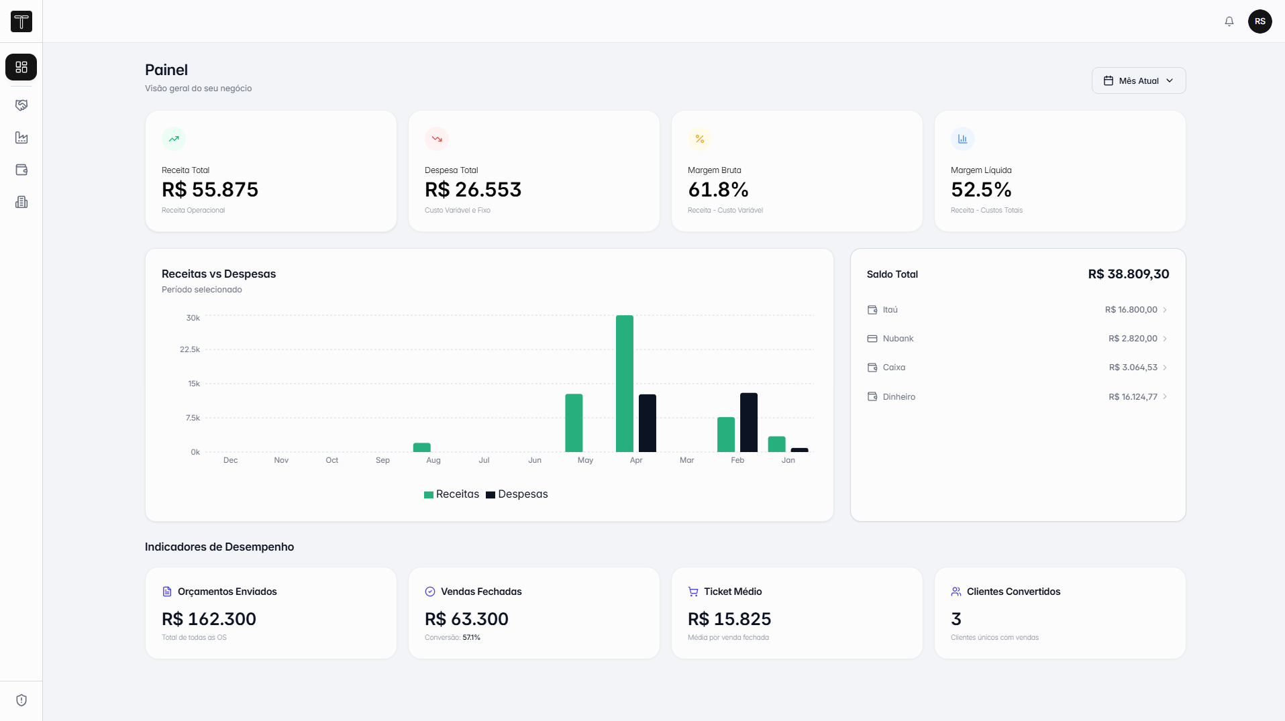
Task: Open the Itaú account name
Action: click(890, 310)
